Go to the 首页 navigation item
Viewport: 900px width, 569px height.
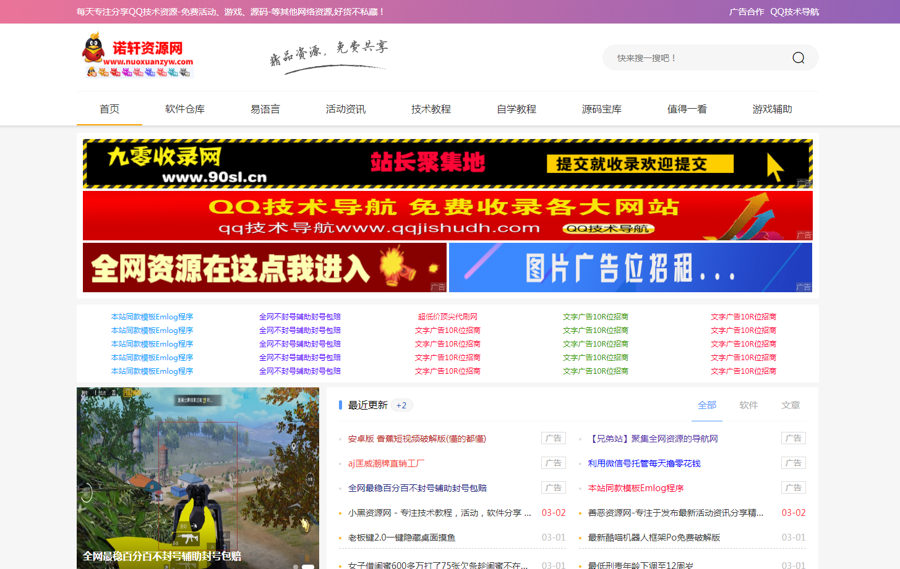109,109
